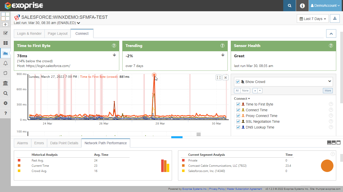Open help for Current Segment Analysis
This screenshot has height=192, width=343.
coord(333,154)
